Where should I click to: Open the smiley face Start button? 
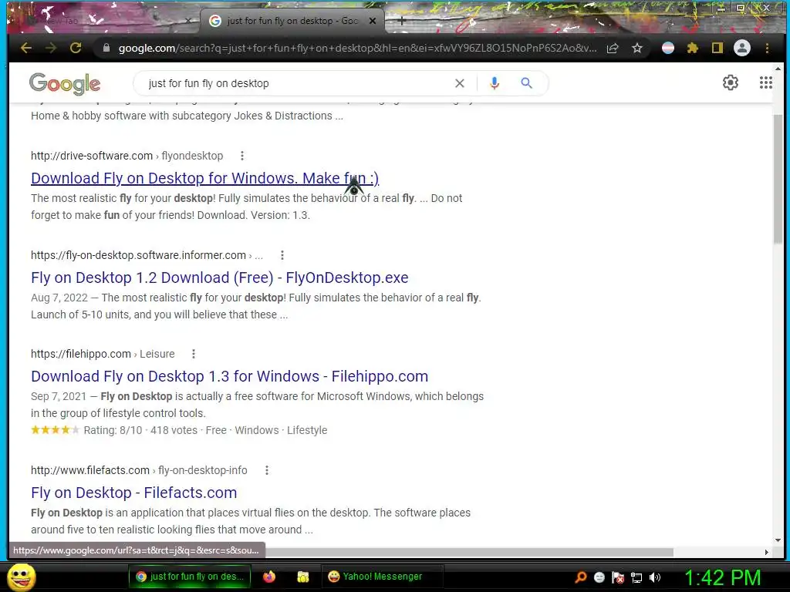click(x=22, y=577)
